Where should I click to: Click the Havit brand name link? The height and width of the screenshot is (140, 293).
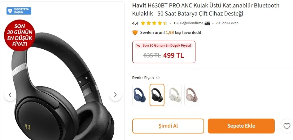139,6
